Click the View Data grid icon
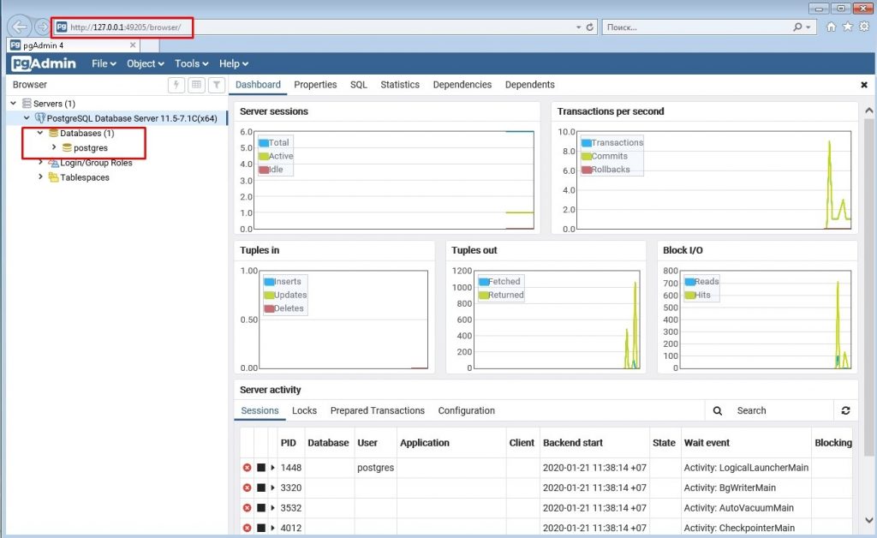This screenshot has width=877, height=538. pyautogui.click(x=195, y=84)
